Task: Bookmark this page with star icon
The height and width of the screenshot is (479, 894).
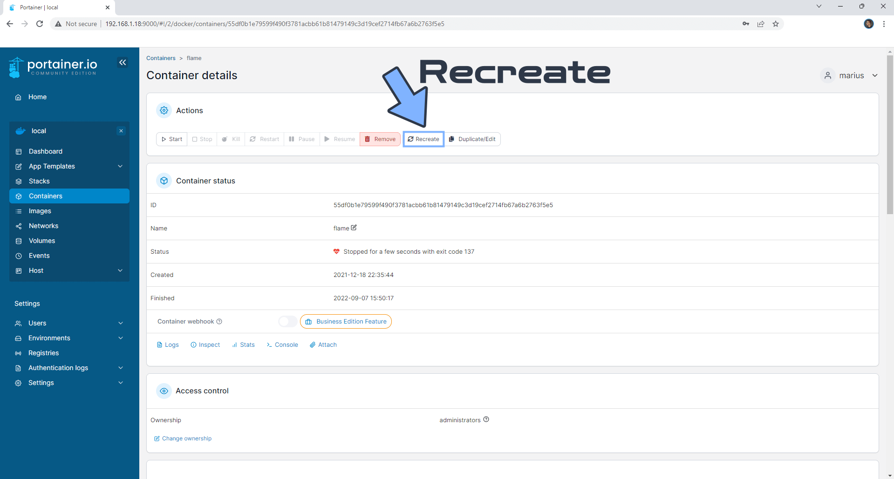Action: click(776, 24)
